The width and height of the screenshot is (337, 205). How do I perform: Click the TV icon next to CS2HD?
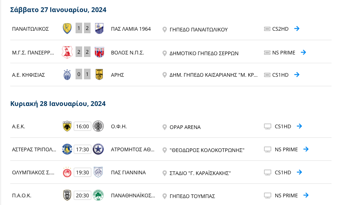(267, 29)
